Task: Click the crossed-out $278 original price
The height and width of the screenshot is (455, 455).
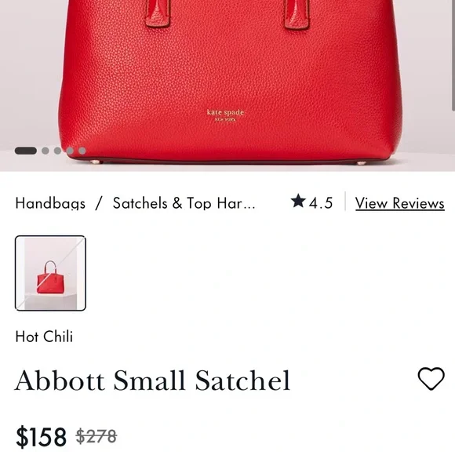Action: (96, 436)
